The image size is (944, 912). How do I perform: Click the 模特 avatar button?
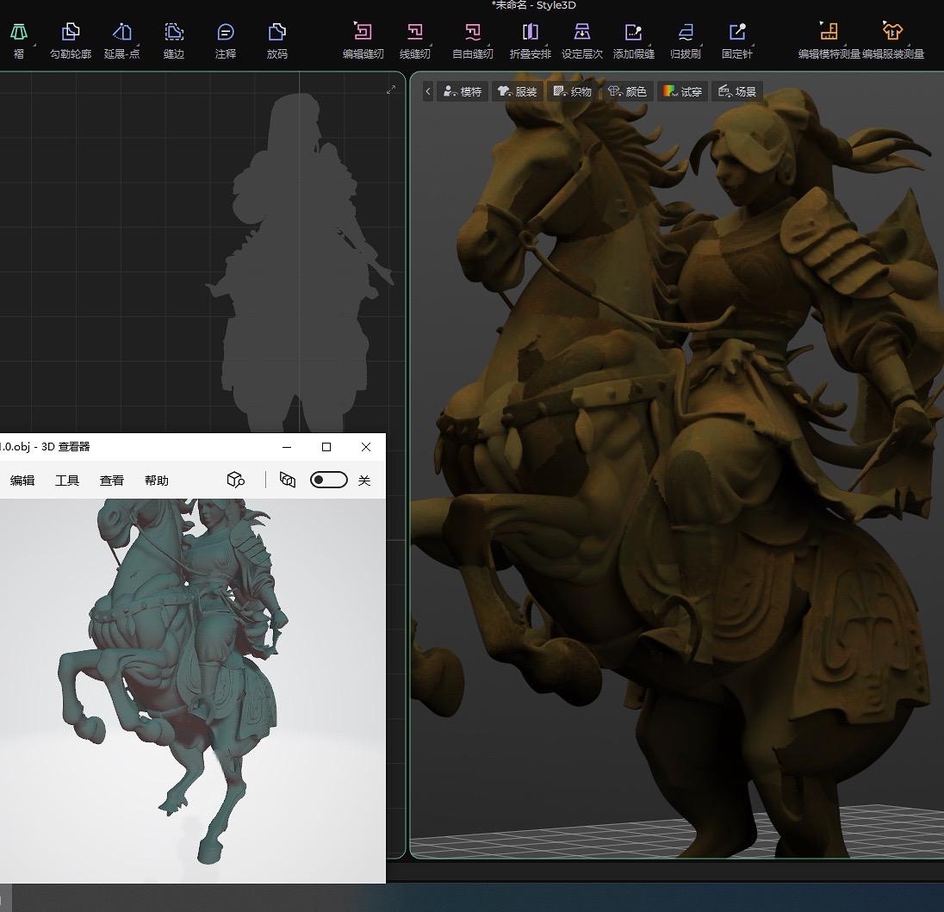(x=463, y=91)
